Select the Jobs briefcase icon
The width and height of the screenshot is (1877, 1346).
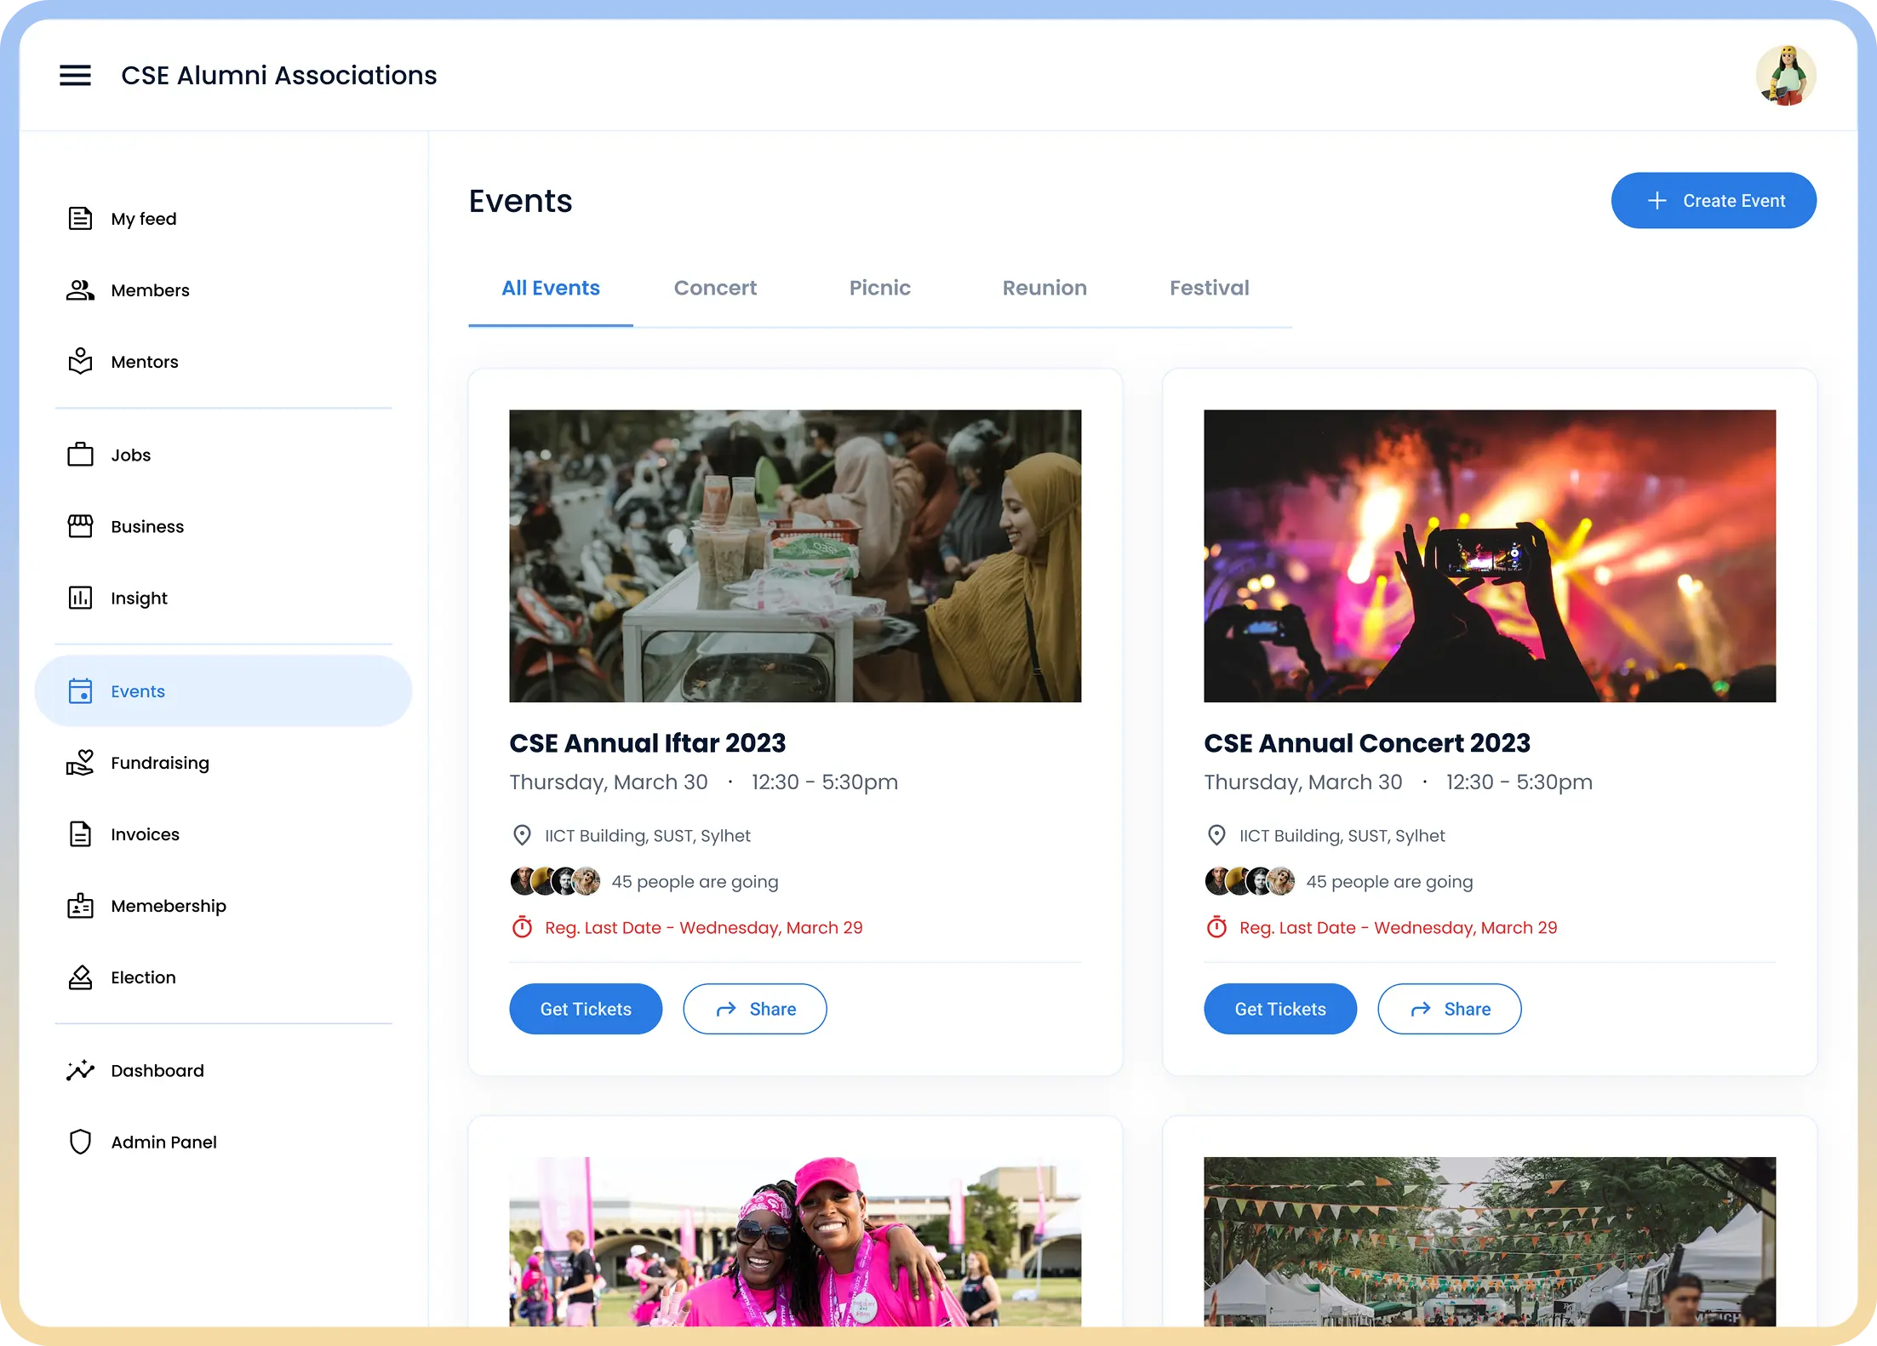tap(80, 455)
